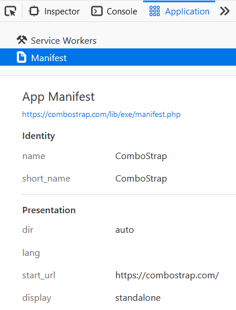236x310 pixels.
Task: Select the Application tab label
Action: click(x=187, y=12)
